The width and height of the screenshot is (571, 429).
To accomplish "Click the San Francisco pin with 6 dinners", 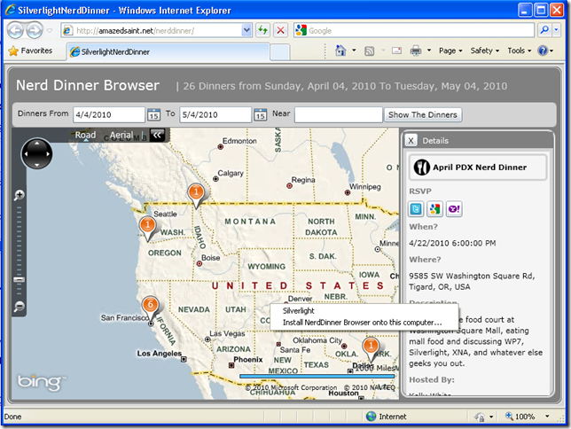I will click(x=151, y=306).
